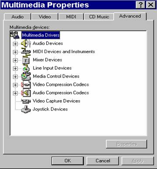Click the Audio Devices speaker icon
Viewport: 157px width, 169px height.
click(26, 43)
